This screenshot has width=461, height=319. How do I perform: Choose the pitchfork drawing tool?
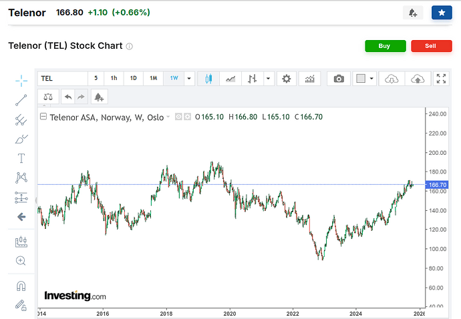pyautogui.click(x=21, y=120)
